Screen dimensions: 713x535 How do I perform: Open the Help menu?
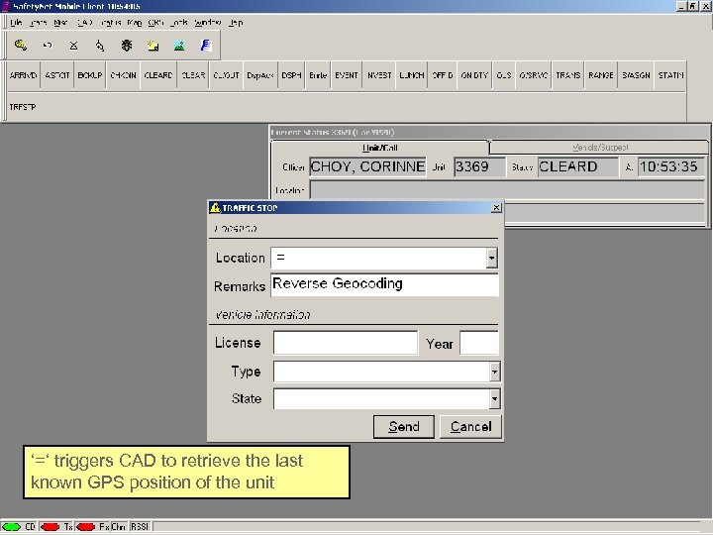pyautogui.click(x=236, y=22)
